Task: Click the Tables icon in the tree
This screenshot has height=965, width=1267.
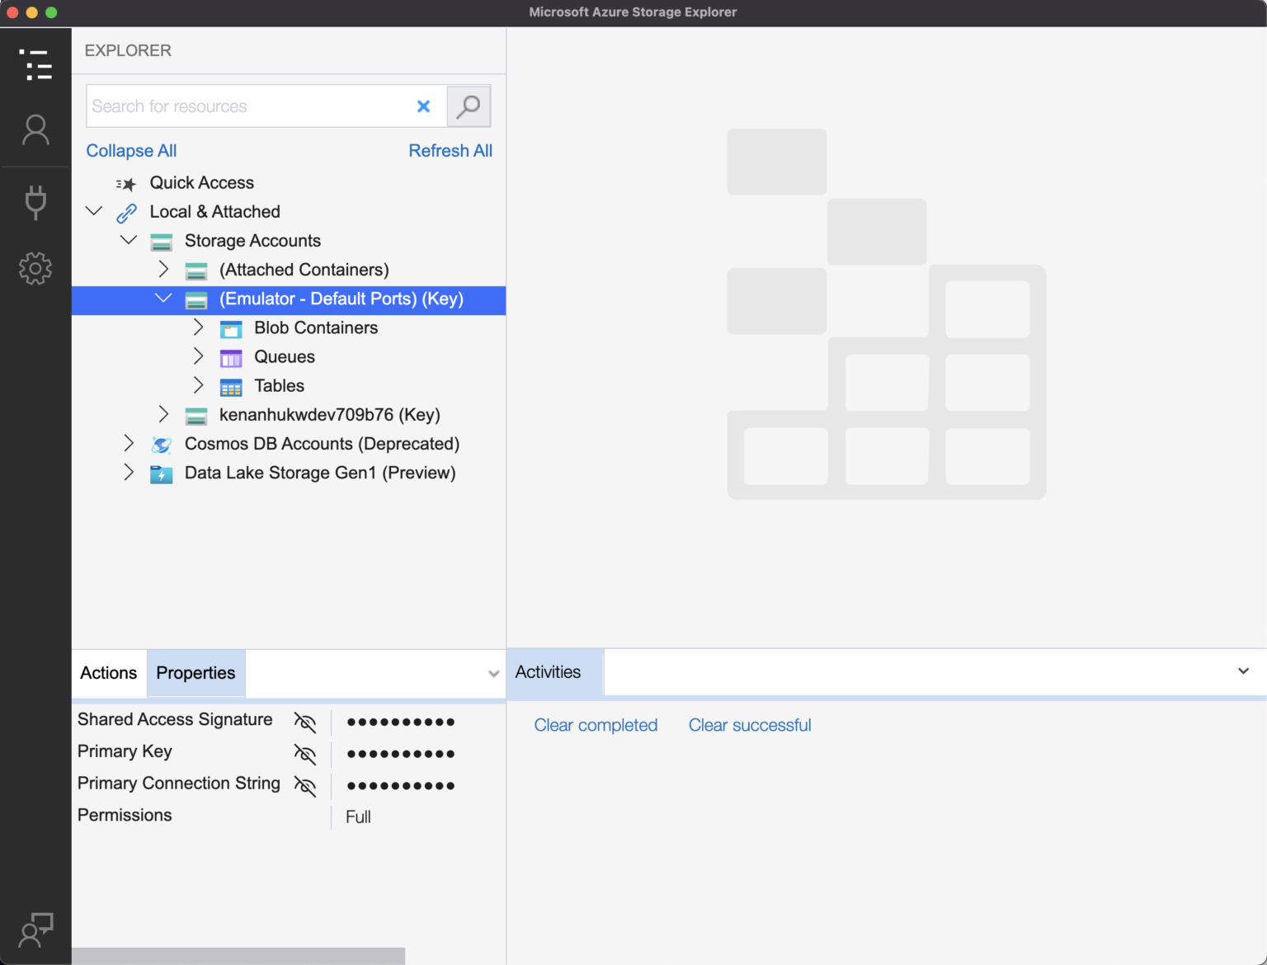Action: click(x=230, y=386)
